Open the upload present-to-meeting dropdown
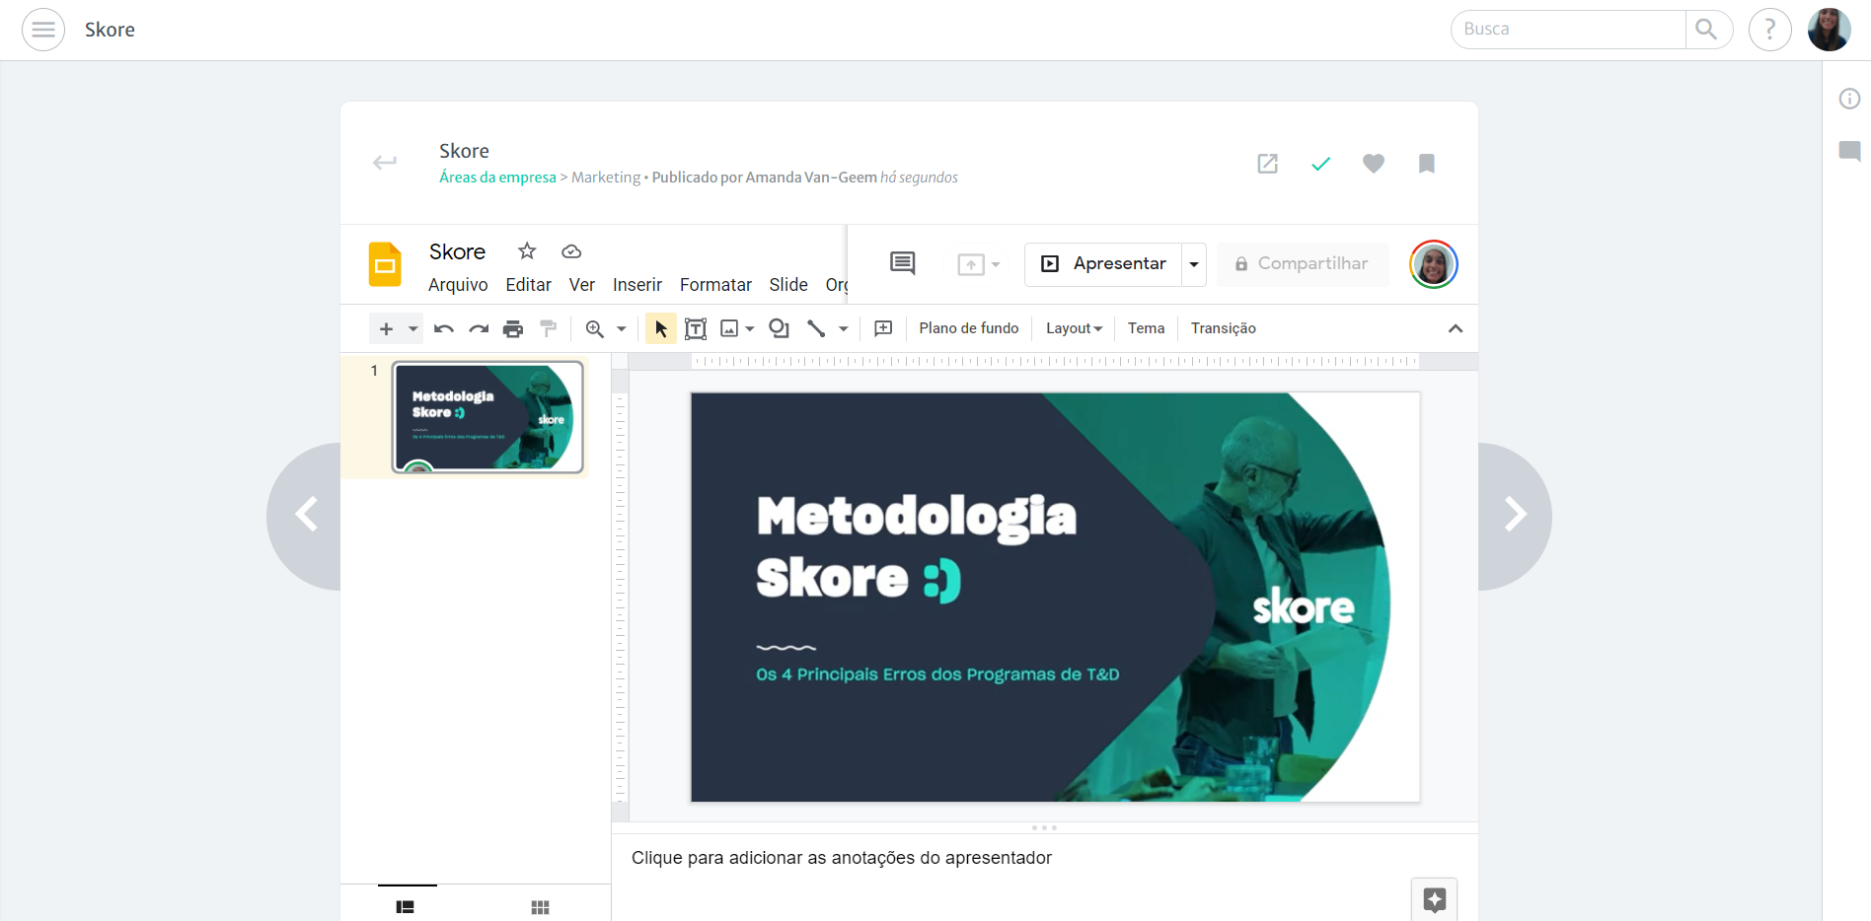Viewport: 1871px width, 921px height. coord(979,264)
